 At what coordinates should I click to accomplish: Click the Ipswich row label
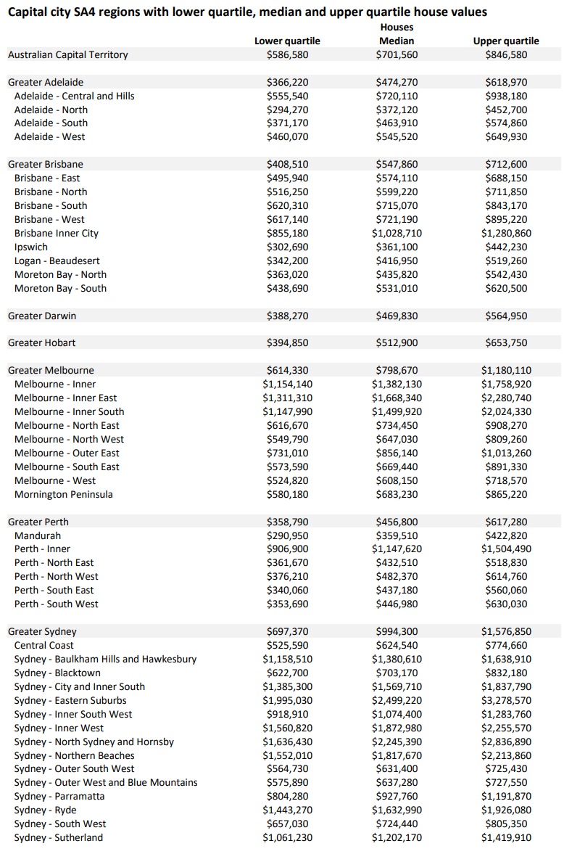tap(31, 247)
